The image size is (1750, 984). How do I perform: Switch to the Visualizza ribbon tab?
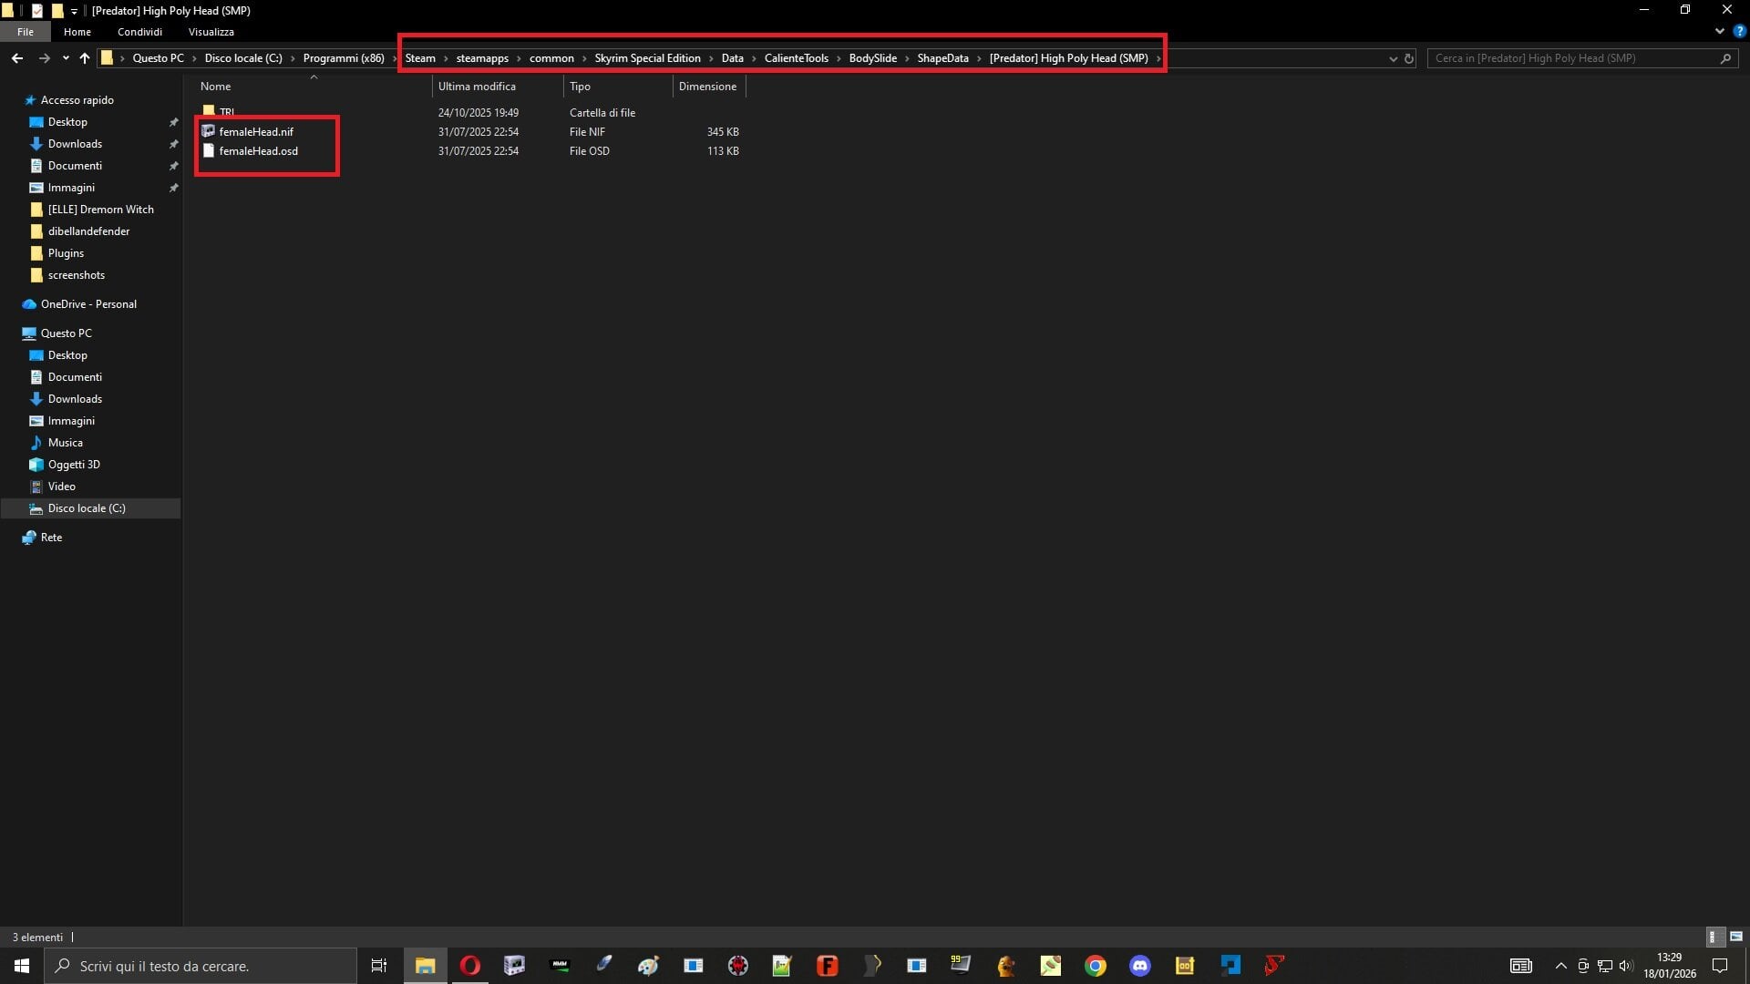point(211,32)
